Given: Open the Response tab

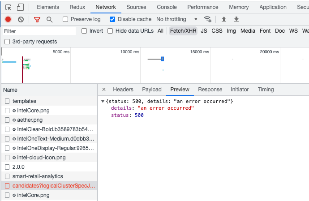Looking at the screenshot, I should 210,90.
